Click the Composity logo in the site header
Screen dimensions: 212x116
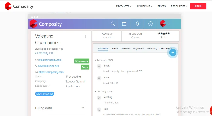tap(19, 6)
